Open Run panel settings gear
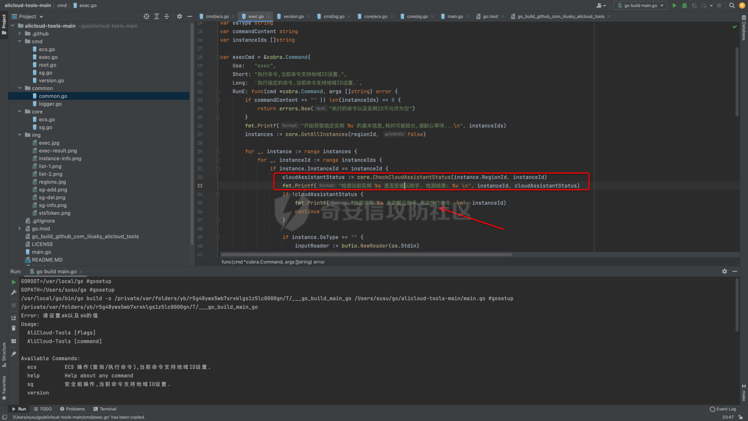748x421 pixels. coord(725,271)
